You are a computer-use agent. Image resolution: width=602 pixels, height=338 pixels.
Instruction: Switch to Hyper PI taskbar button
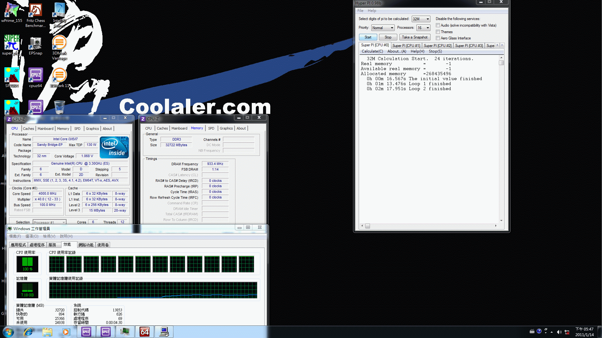point(164,332)
